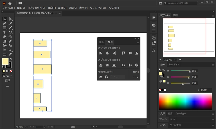Screen dimensions: 216x129
Task: Click vertical distribute center icon
Action: tap(107, 65)
